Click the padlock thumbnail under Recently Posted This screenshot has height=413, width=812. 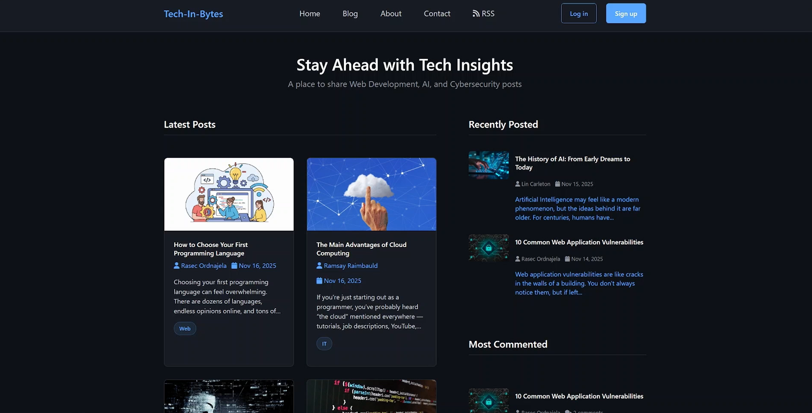(x=489, y=248)
